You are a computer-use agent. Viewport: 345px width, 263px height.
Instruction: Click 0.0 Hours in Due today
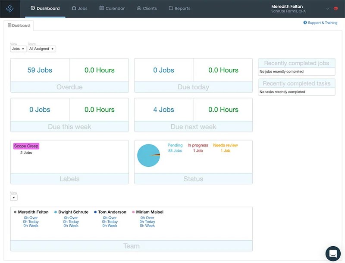[x=223, y=70]
